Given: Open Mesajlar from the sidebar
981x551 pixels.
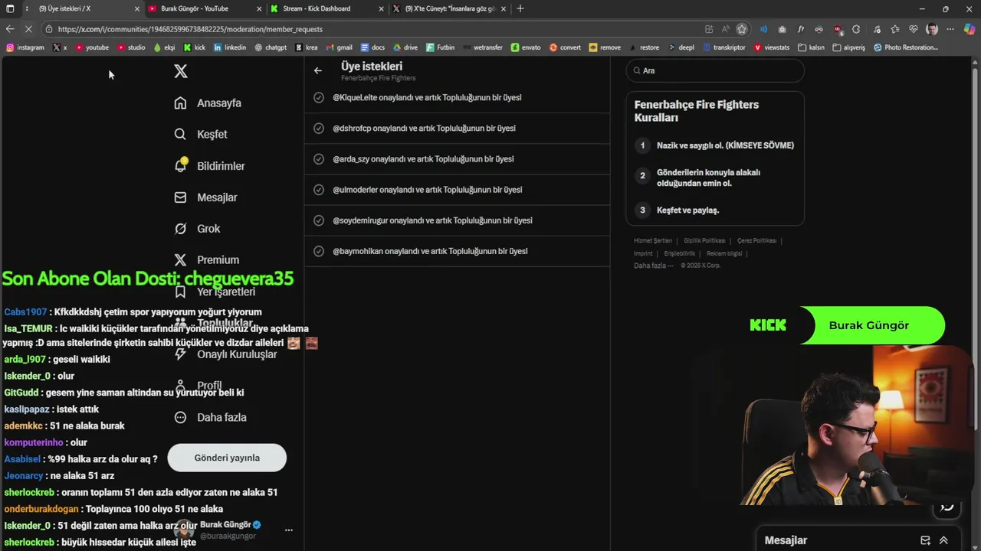Looking at the screenshot, I should click(205, 197).
